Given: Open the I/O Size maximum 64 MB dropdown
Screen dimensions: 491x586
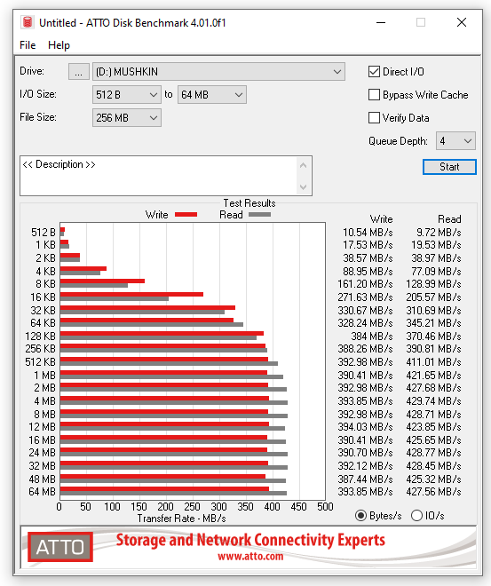Looking at the screenshot, I should pyautogui.click(x=212, y=94).
